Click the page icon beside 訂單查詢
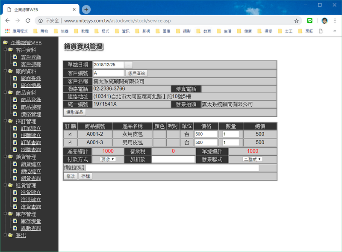The width and height of the screenshot is (342, 252). point(15,142)
